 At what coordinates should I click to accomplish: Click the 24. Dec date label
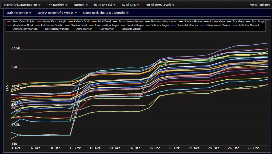[x=214, y=148]
